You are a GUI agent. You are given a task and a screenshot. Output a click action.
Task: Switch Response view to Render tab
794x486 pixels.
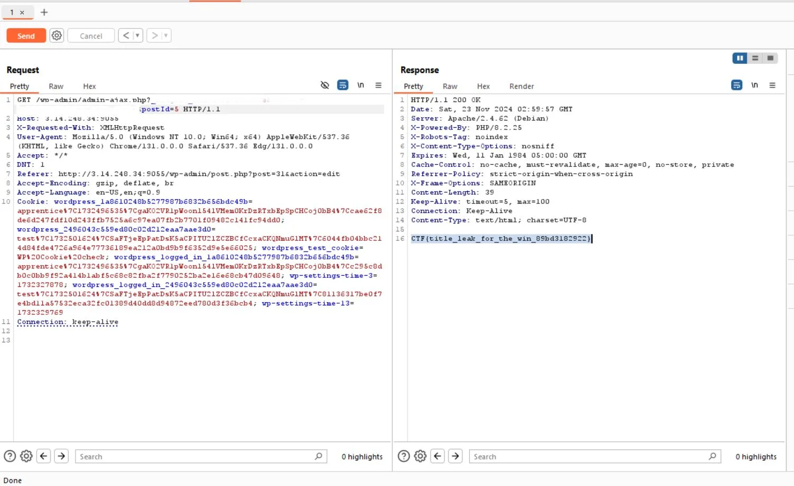(x=522, y=86)
